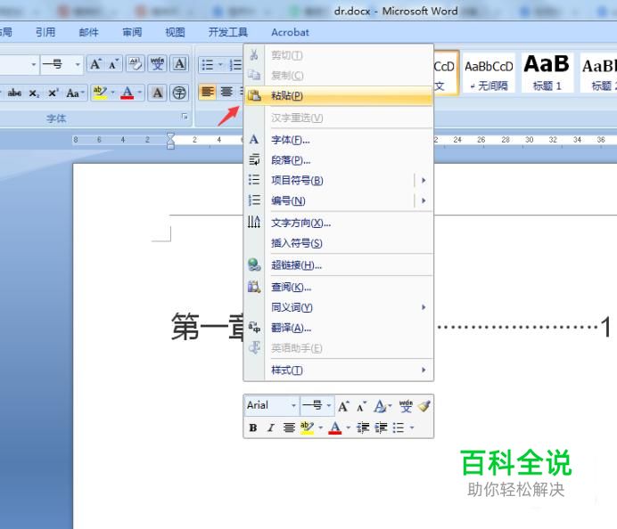
Task: Click Format Painter brush in mini toolbar
Action: point(424,406)
